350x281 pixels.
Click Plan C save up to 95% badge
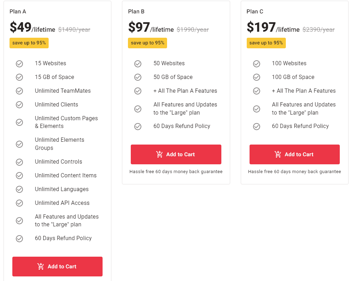click(x=266, y=43)
